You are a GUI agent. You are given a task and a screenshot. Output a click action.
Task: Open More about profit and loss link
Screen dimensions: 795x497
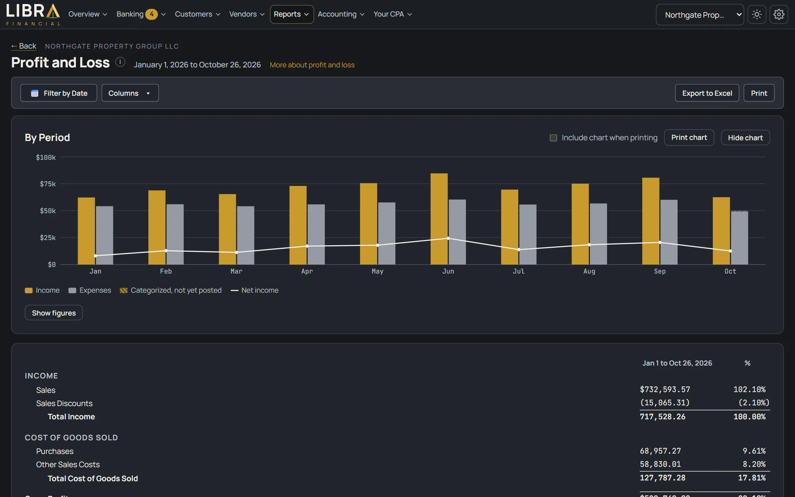pyautogui.click(x=312, y=65)
